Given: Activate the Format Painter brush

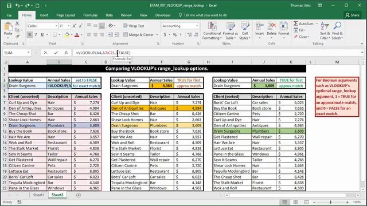Looking at the screenshot, I should point(17,36).
